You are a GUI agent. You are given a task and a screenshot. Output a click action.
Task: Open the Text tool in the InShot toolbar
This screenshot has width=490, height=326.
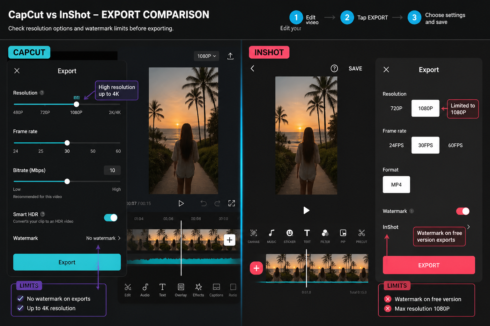(x=307, y=236)
